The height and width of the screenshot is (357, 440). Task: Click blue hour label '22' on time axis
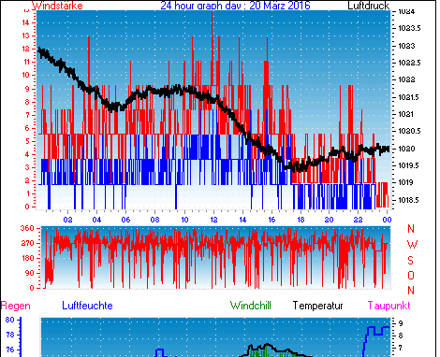(x=359, y=220)
